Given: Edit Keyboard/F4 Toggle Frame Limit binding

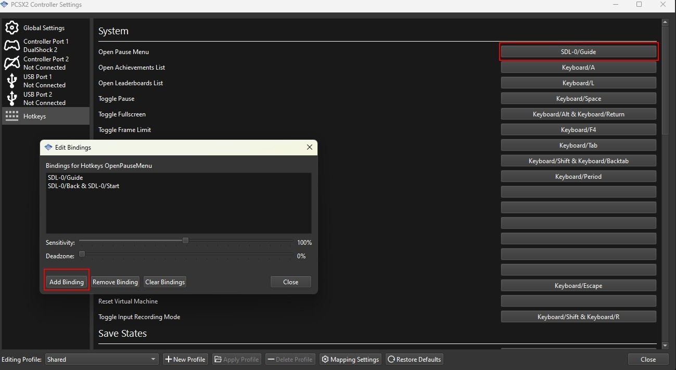Looking at the screenshot, I should click(579, 129).
